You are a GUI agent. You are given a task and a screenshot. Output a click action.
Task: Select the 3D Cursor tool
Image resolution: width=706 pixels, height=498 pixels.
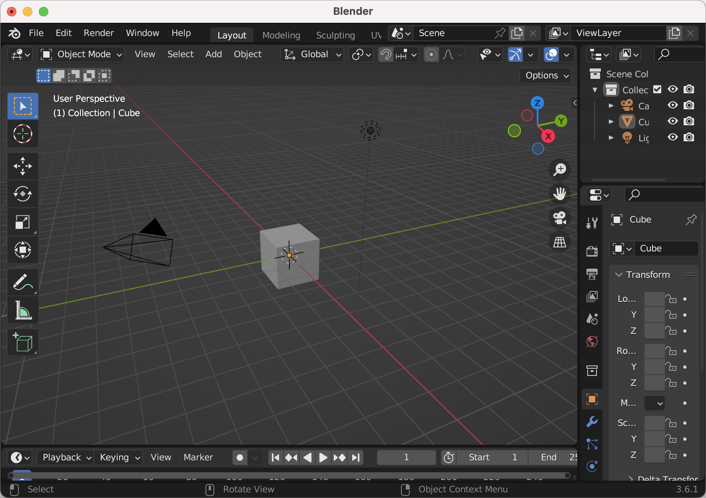pyautogui.click(x=23, y=134)
